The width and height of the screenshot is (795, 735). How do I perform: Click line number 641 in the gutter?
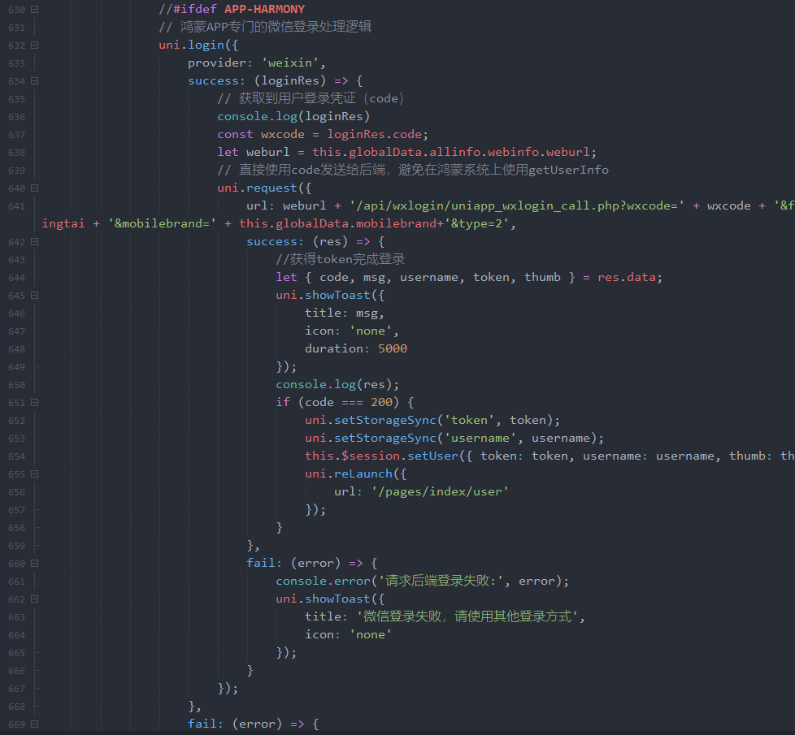click(16, 206)
